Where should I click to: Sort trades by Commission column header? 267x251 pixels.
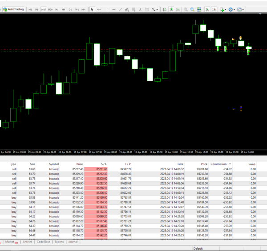point(218,164)
